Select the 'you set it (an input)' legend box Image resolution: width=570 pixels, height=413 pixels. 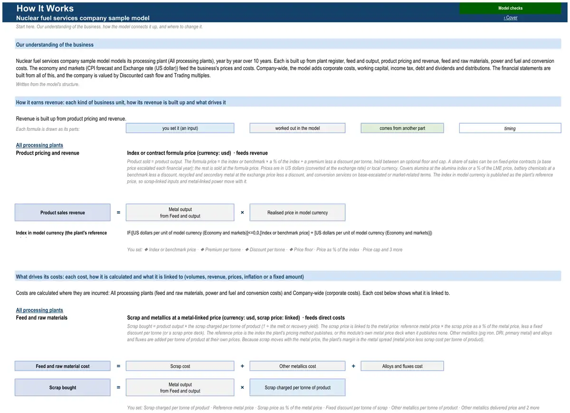coord(180,128)
